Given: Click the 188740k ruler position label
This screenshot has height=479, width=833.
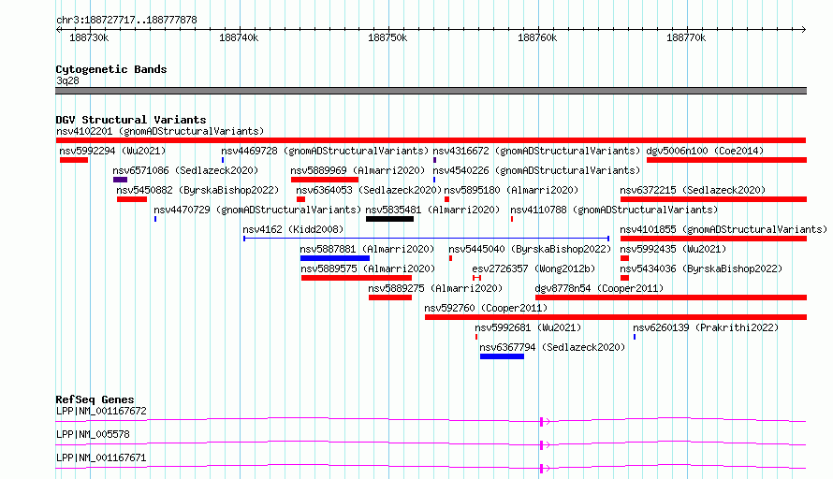Looking at the screenshot, I should click(x=239, y=37).
